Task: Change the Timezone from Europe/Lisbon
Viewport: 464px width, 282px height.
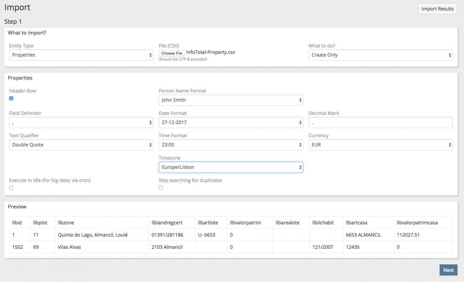Action: click(x=231, y=167)
